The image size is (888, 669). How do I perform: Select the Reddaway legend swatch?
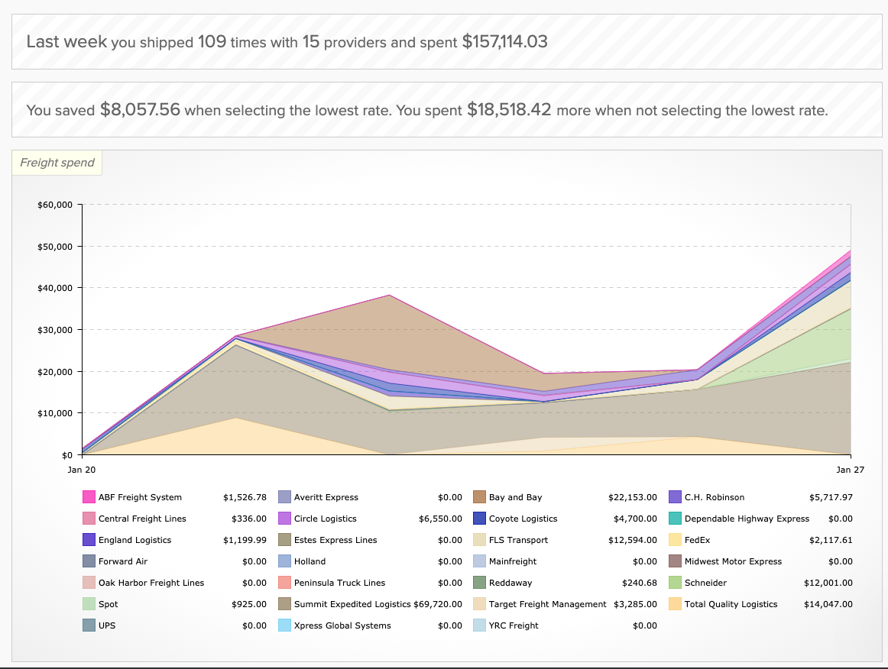480,583
